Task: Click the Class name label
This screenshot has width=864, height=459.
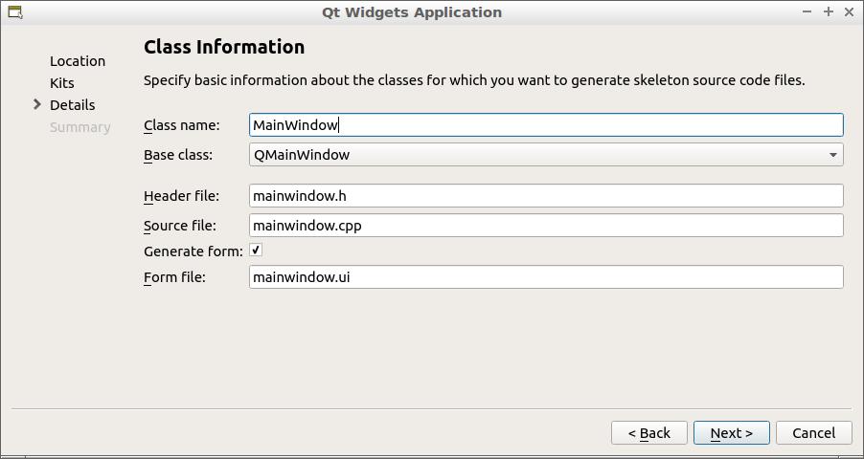Action: click(x=181, y=125)
